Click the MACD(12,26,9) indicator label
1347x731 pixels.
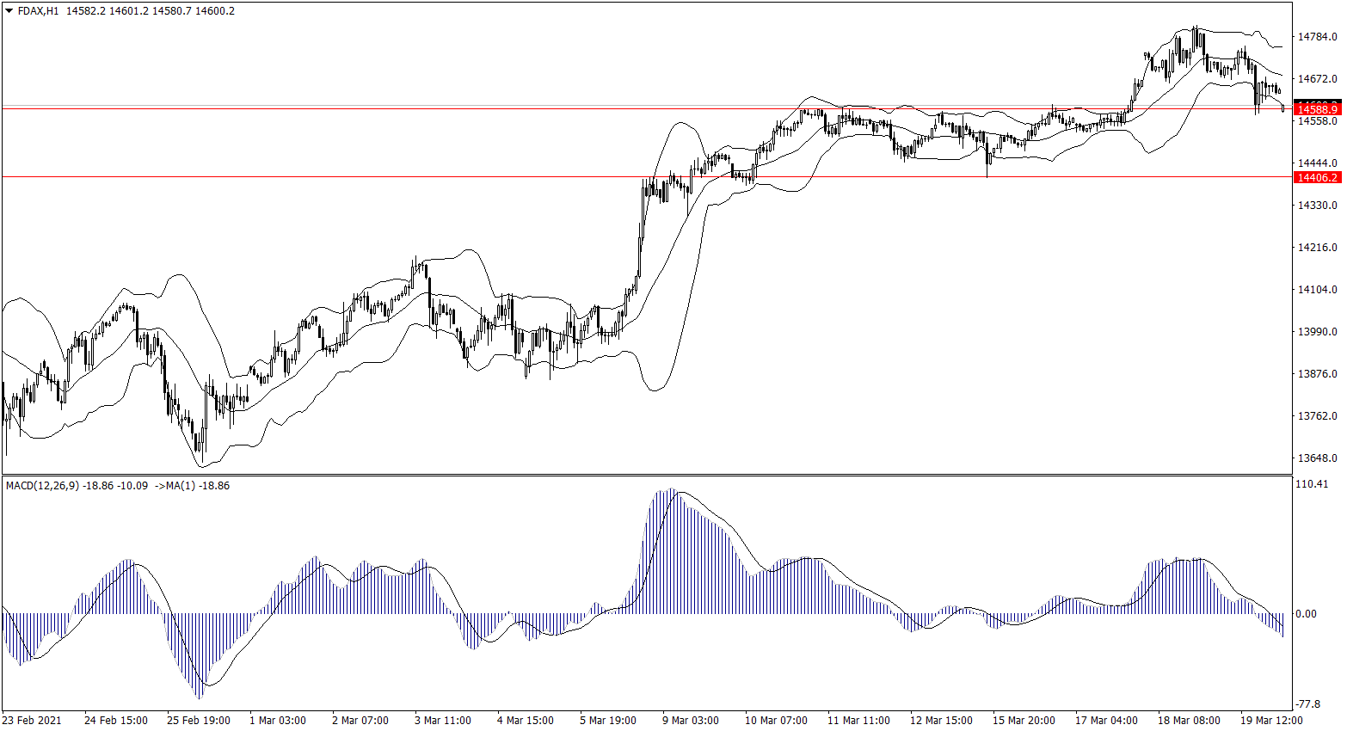click(42, 486)
